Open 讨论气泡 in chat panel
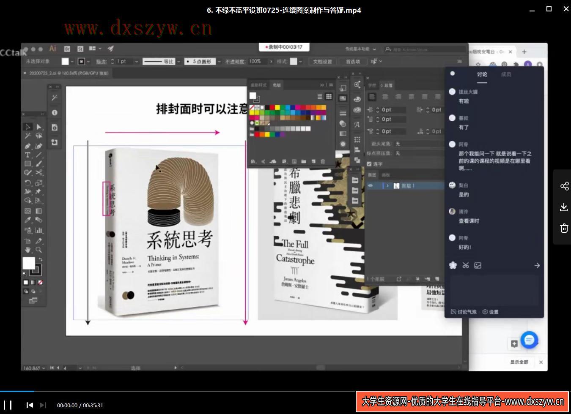 tap(464, 312)
